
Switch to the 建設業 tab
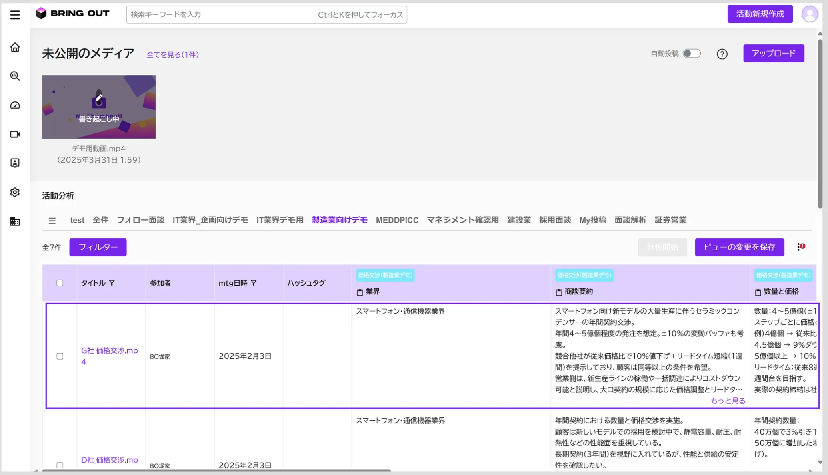pyautogui.click(x=519, y=220)
